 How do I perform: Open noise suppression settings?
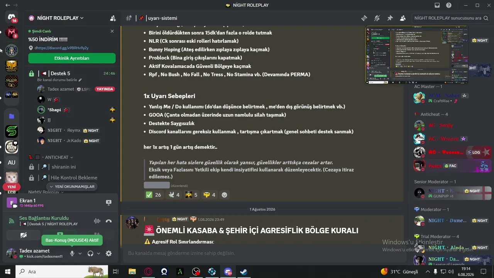click(x=97, y=221)
